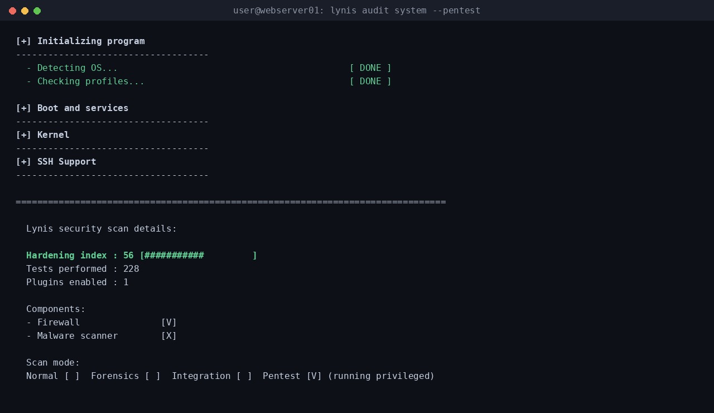Click the Forensics scan mode checkbox

pos(153,376)
